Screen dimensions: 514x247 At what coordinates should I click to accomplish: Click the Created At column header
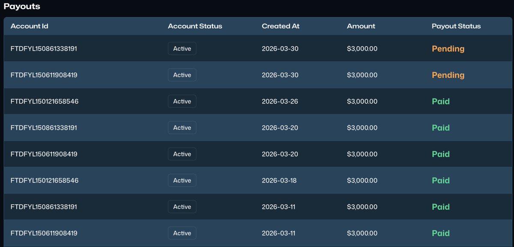coord(281,26)
